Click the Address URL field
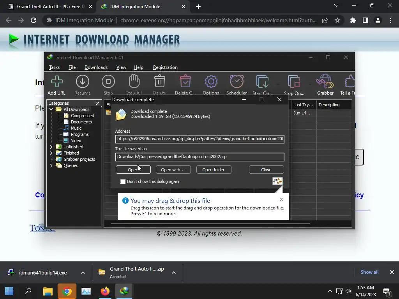The image size is (399, 299). 200,139
